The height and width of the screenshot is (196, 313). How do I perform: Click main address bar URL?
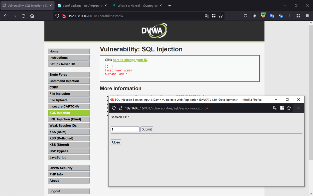point(96,16)
